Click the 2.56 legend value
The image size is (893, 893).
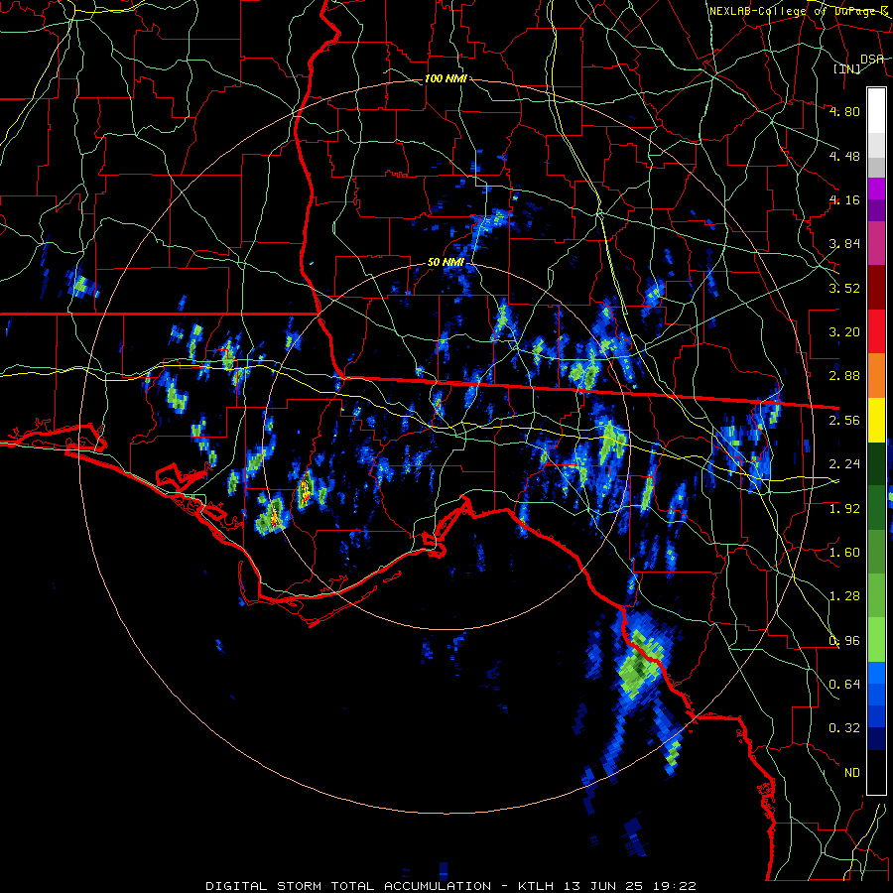coord(844,421)
